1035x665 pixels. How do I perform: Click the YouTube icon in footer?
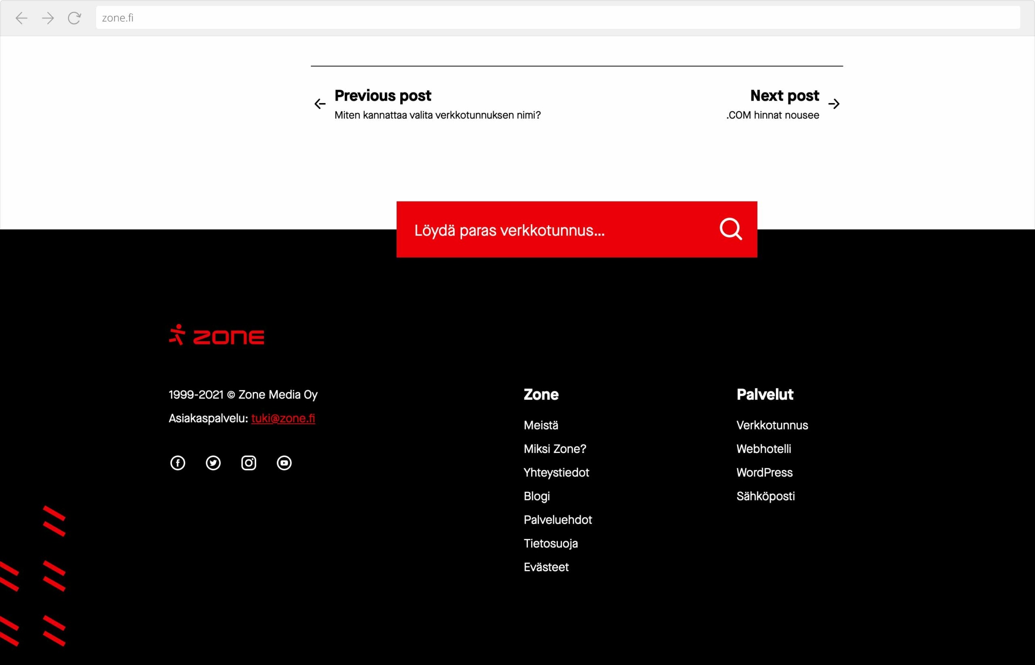[x=284, y=463]
